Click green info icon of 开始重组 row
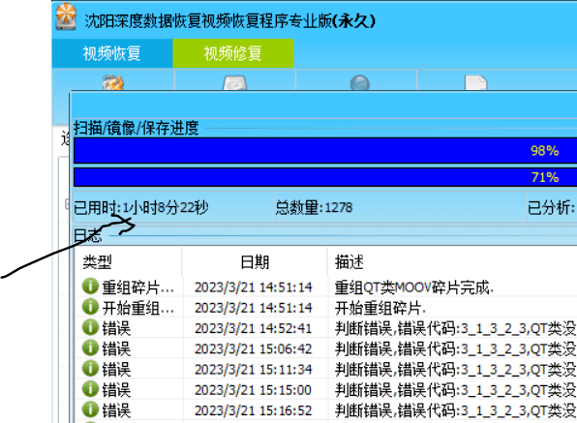The height and width of the screenshot is (423, 577). click(x=90, y=307)
